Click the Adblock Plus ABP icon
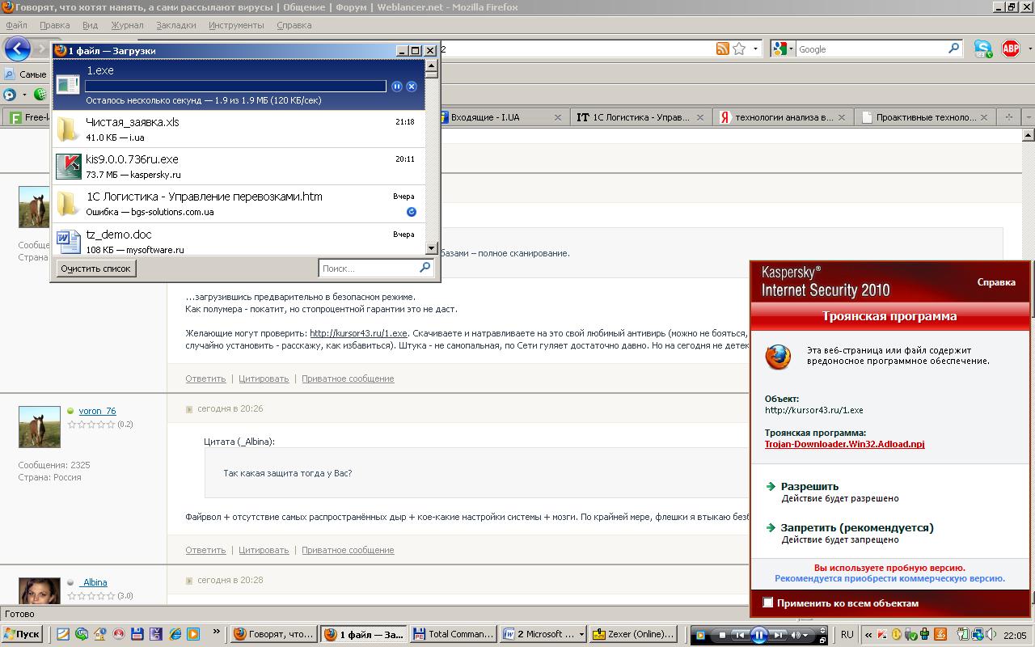 coord(1011,49)
